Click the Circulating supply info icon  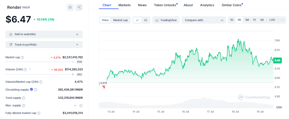pos(36,90)
